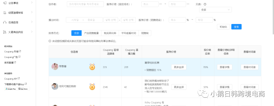Screen dimensions: 274x106
Task: Click the headset icon beside 在线咨询
Action: point(5,22)
